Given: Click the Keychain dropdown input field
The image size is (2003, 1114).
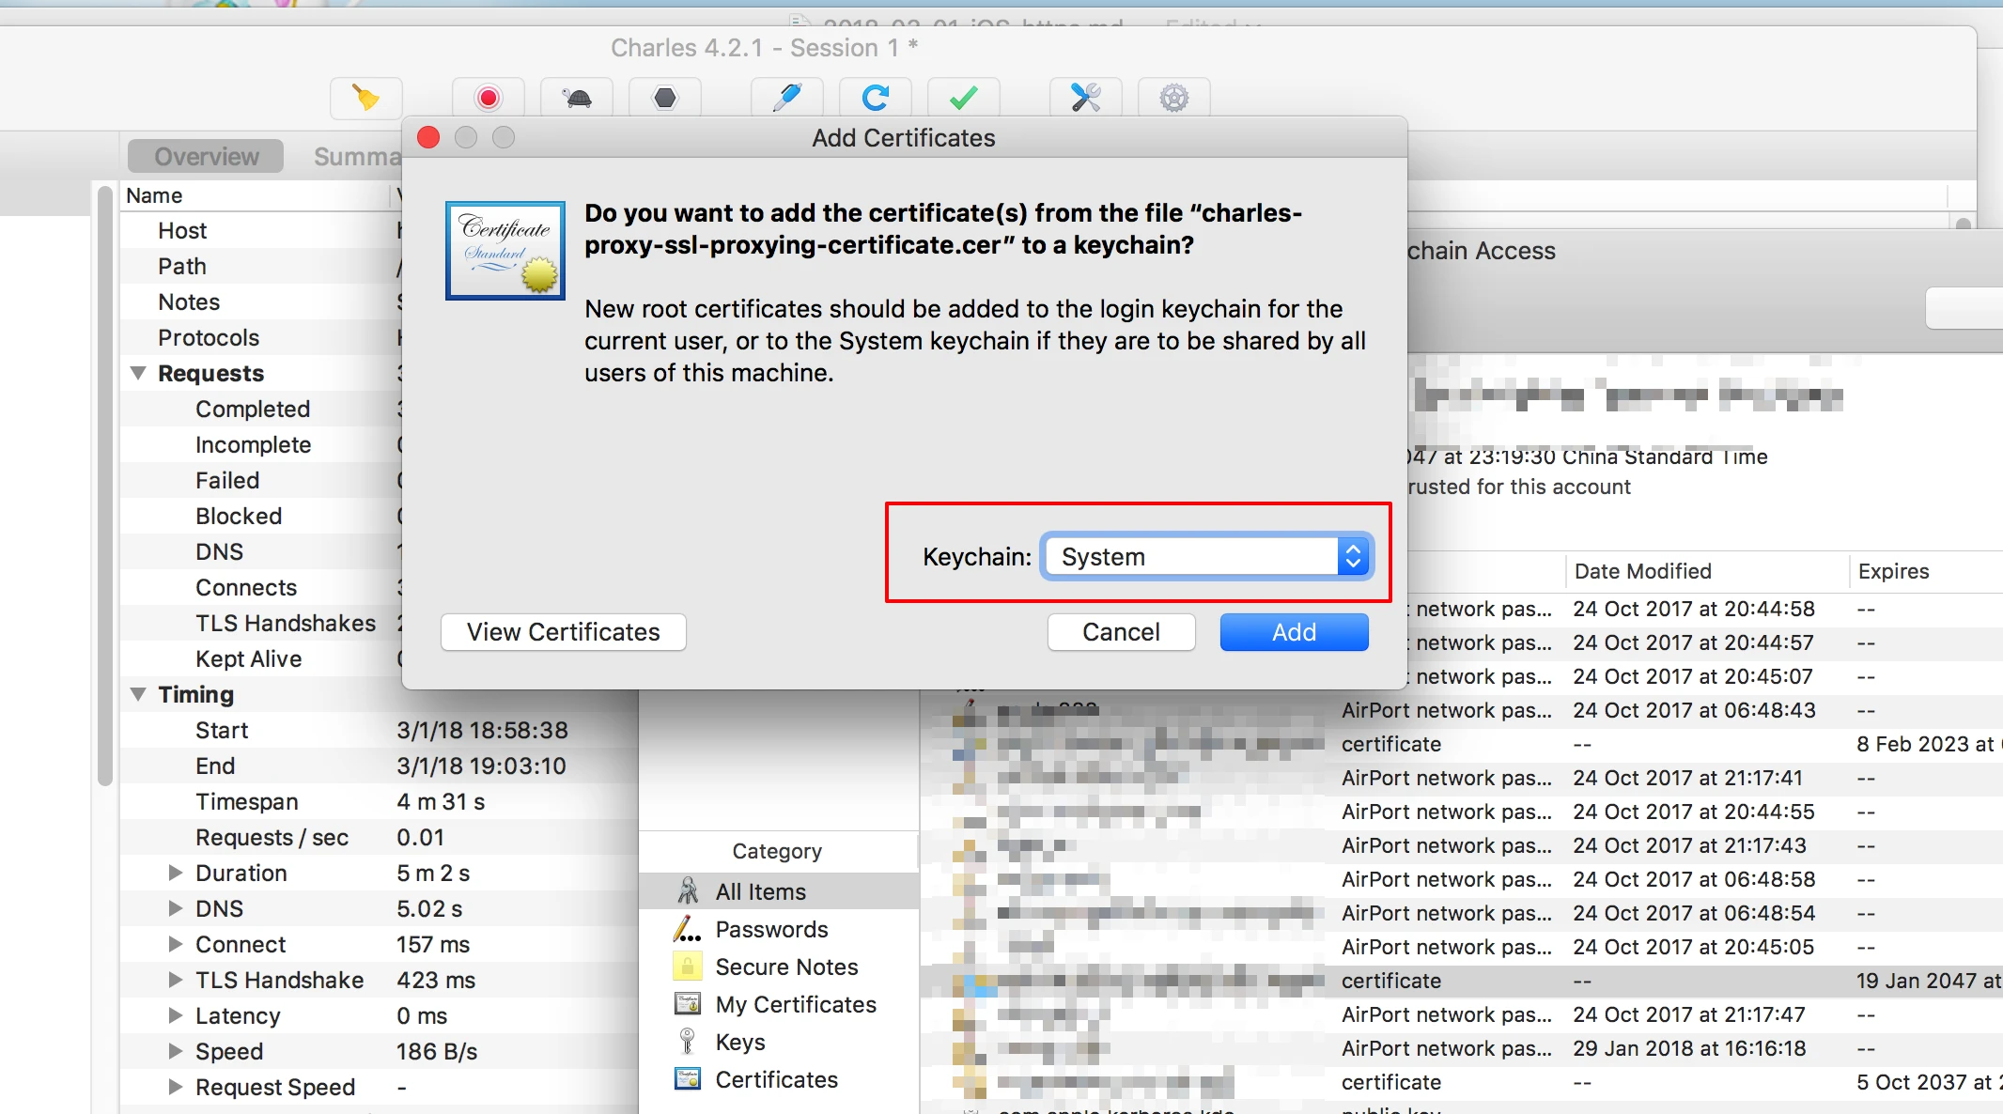Looking at the screenshot, I should coord(1211,554).
